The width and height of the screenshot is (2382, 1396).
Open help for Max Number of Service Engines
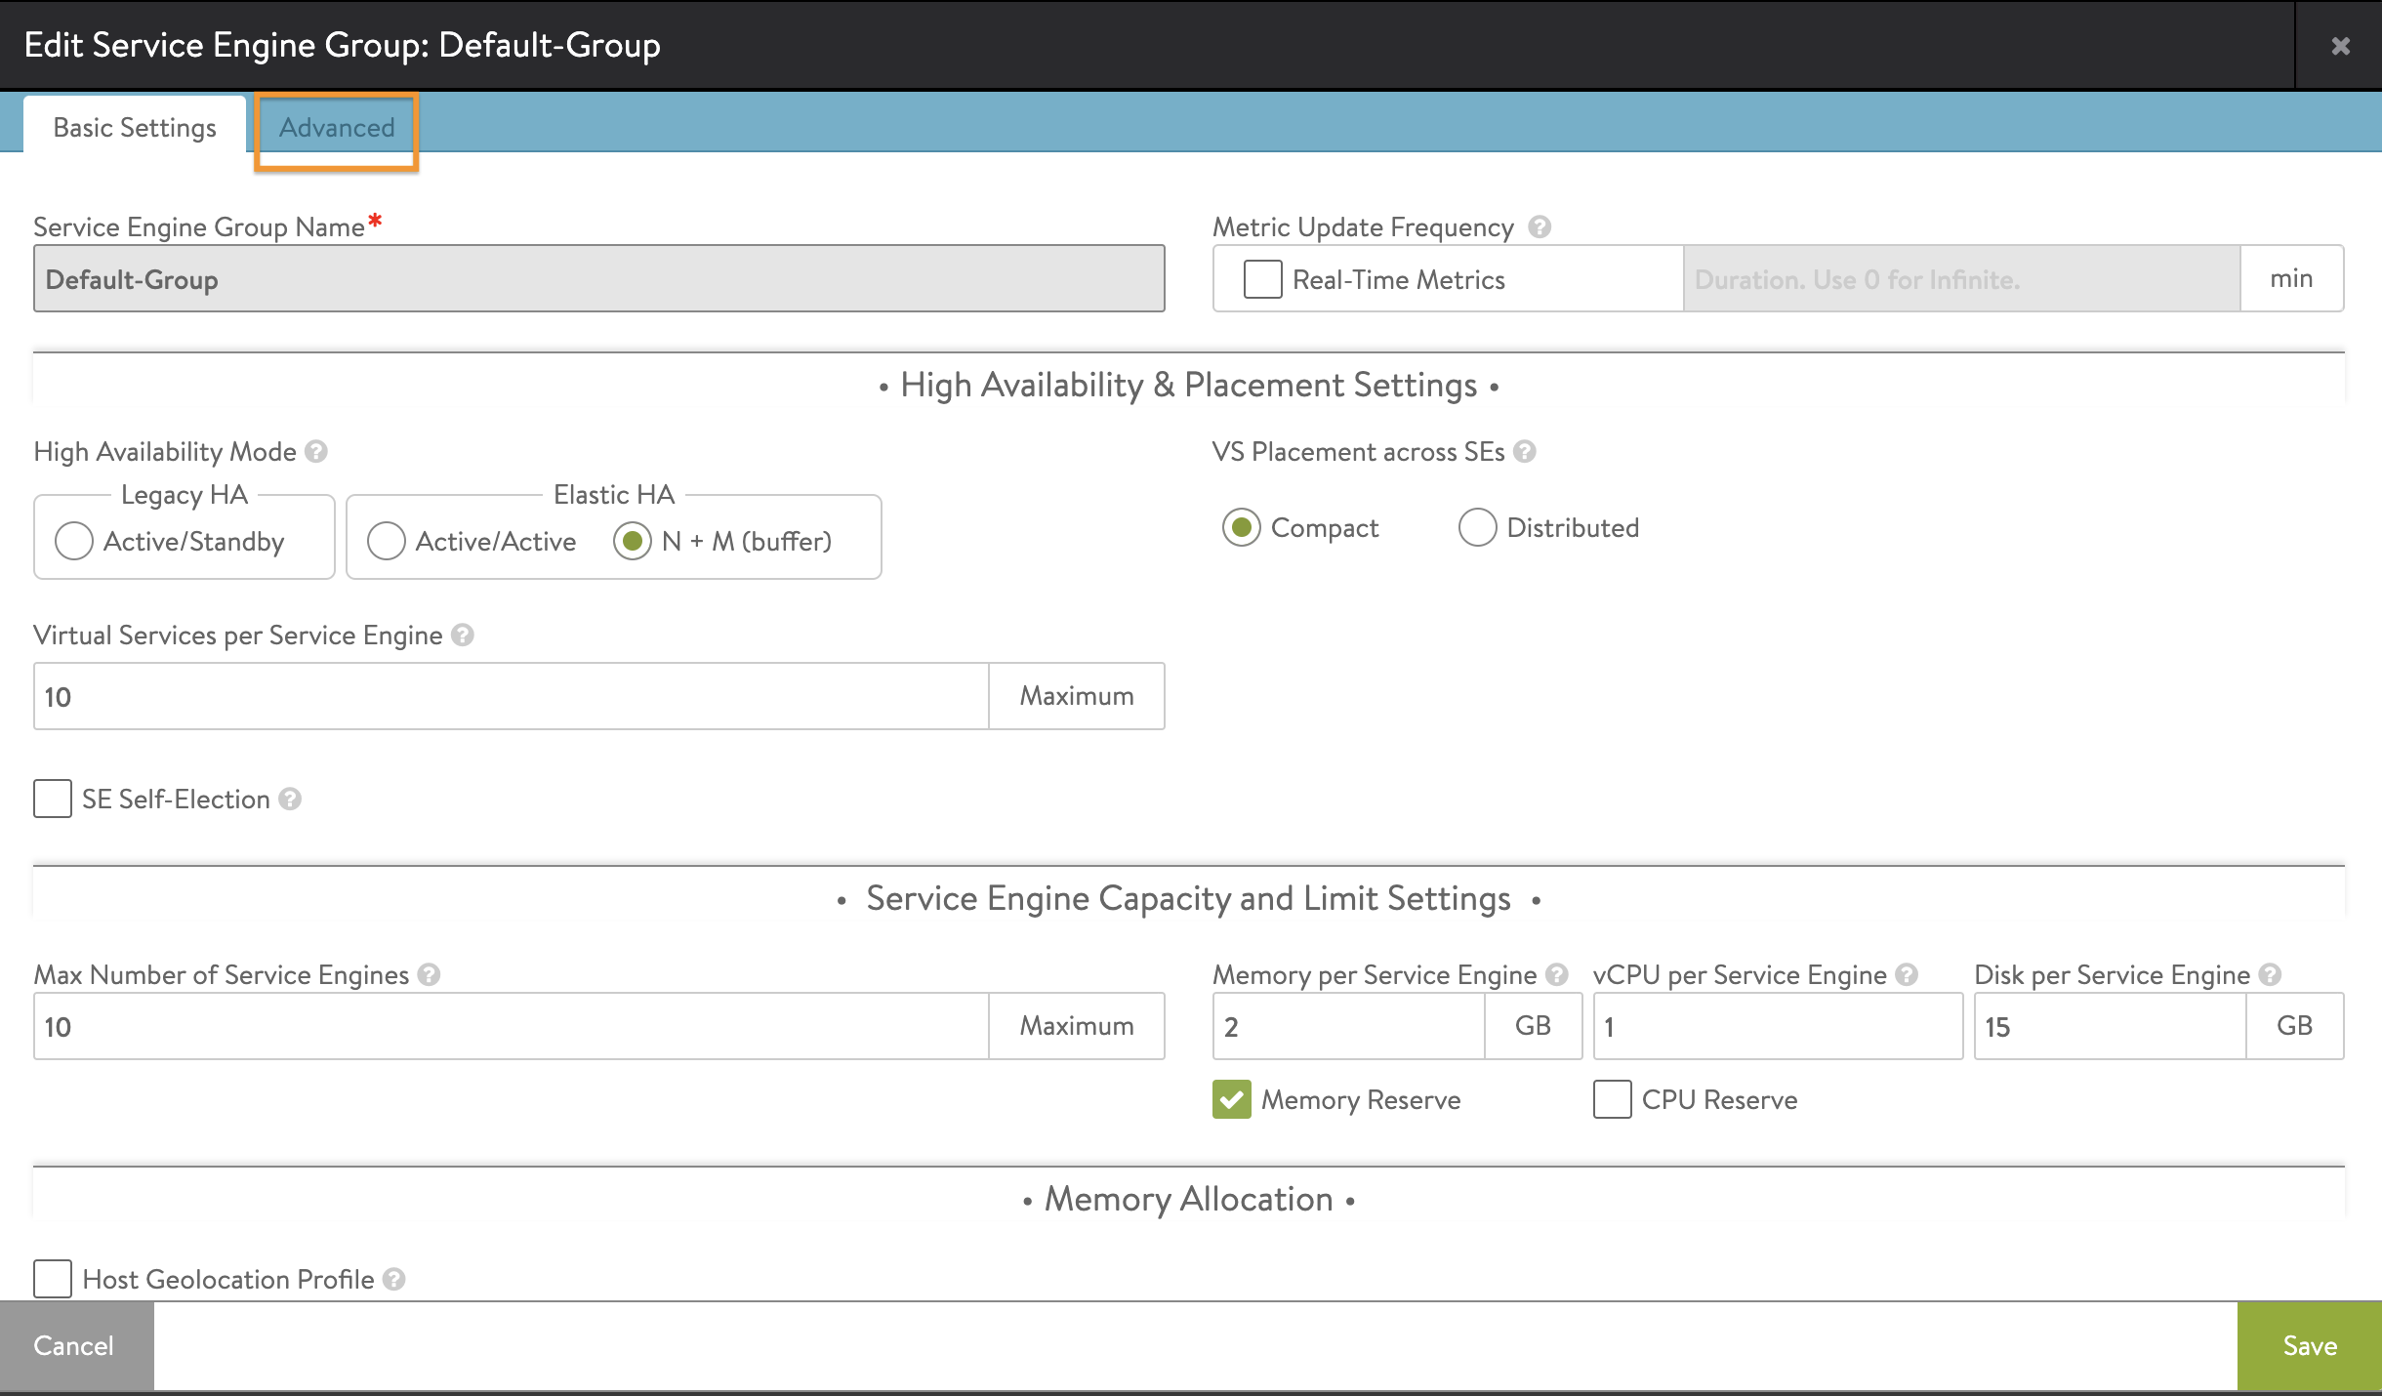[x=429, y=974]
